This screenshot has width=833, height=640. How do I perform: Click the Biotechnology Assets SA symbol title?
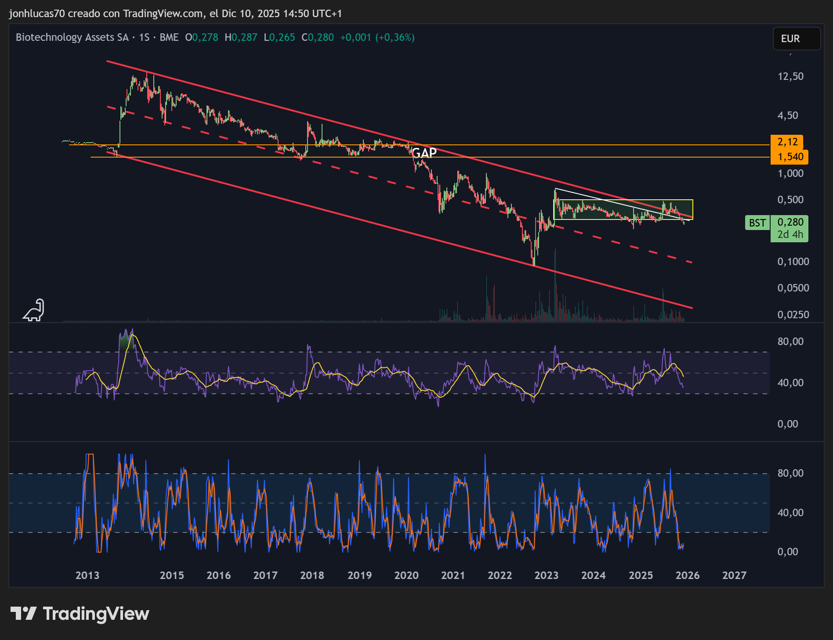[72, 37]
